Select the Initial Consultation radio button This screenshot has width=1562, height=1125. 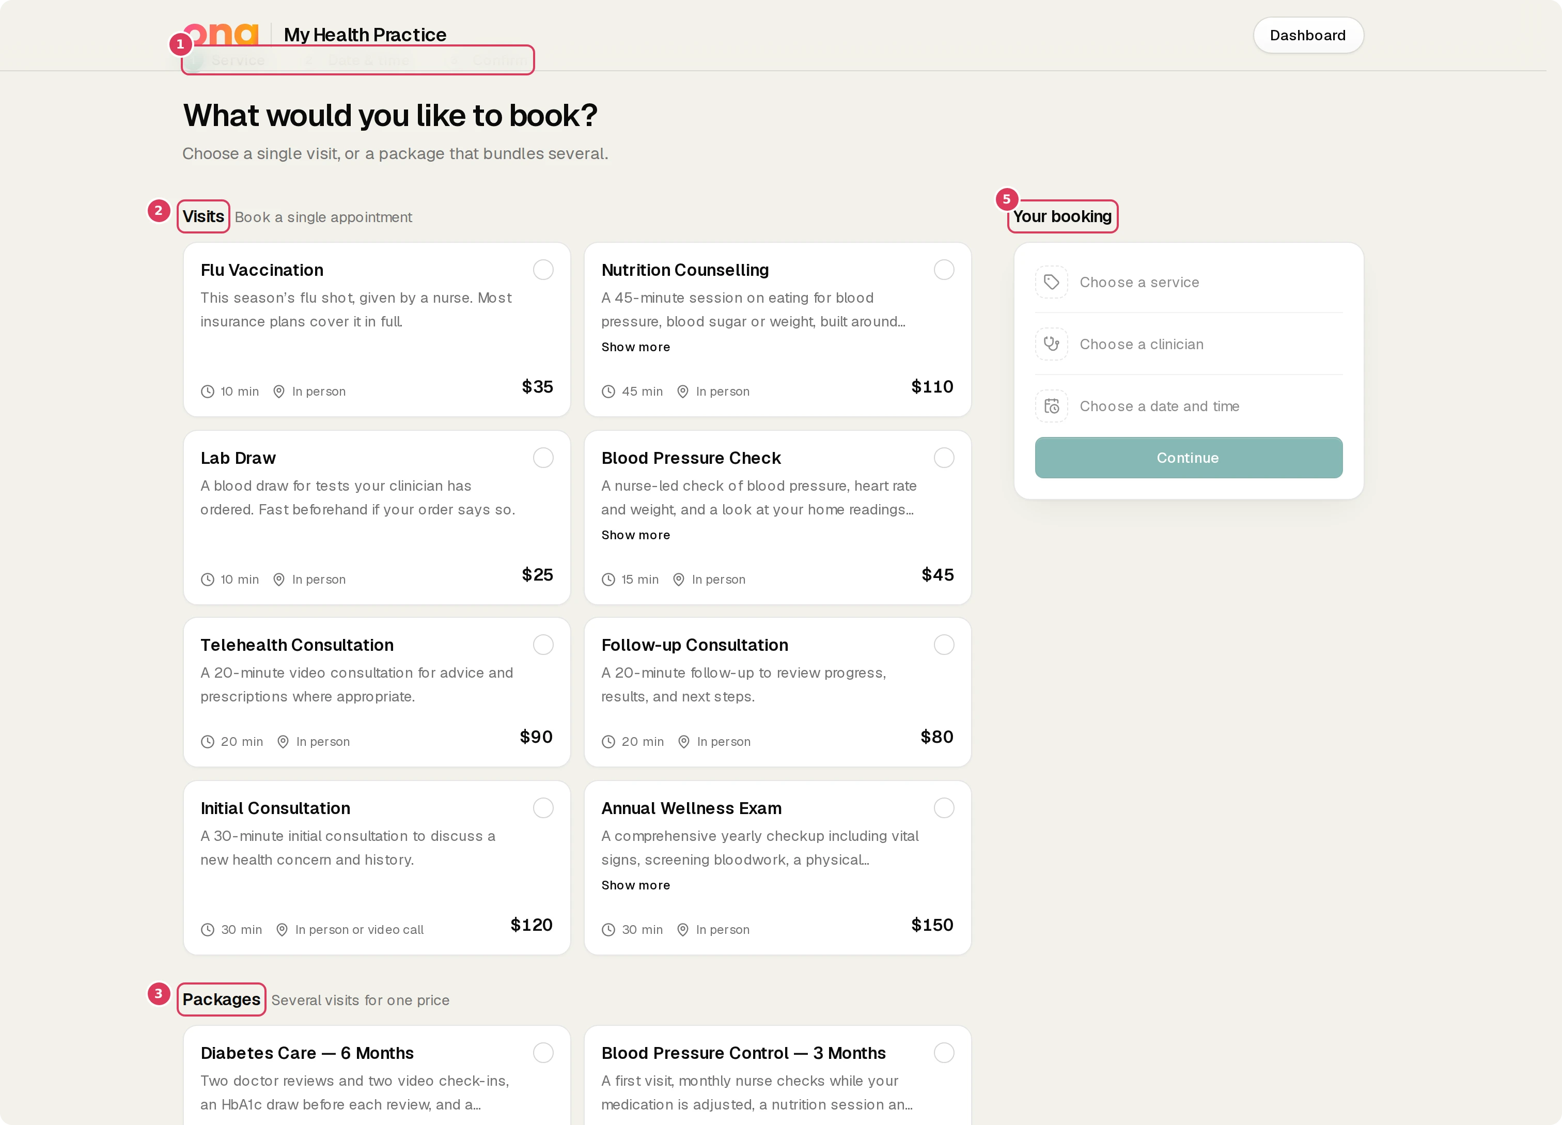click(x=543, y=808)
